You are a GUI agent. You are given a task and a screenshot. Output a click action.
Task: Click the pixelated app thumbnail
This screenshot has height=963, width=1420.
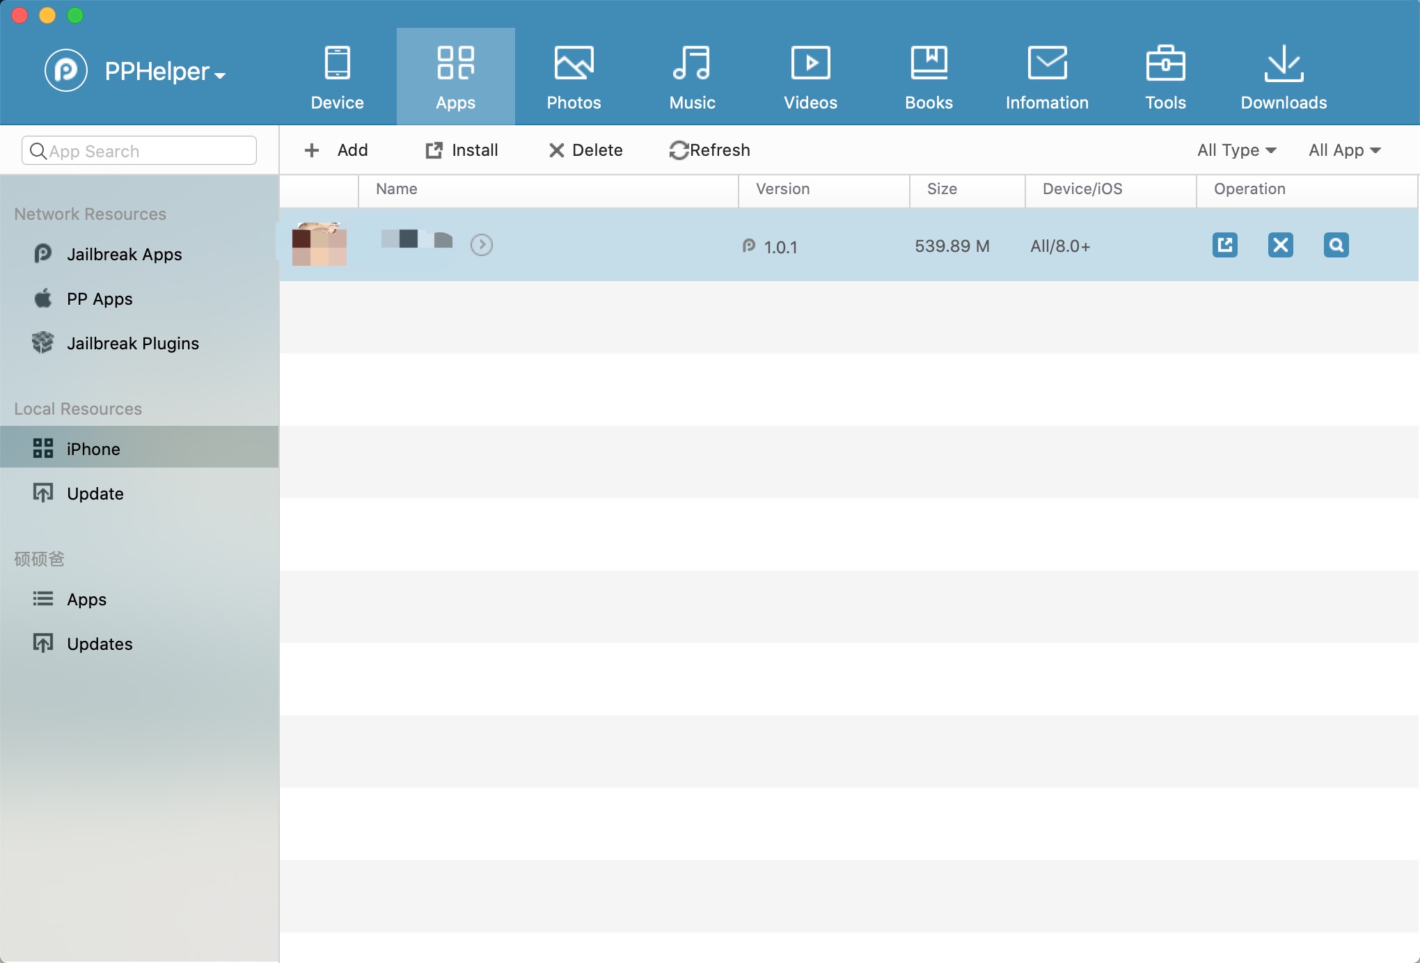(x=319, y=245)
